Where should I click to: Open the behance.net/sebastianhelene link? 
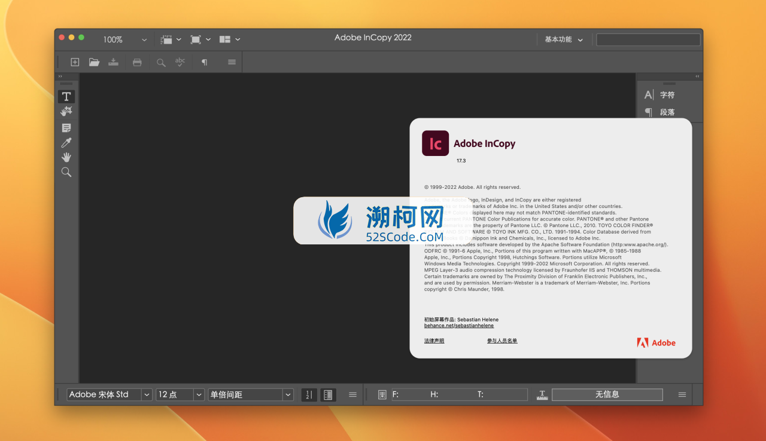(x=459, y=326)
